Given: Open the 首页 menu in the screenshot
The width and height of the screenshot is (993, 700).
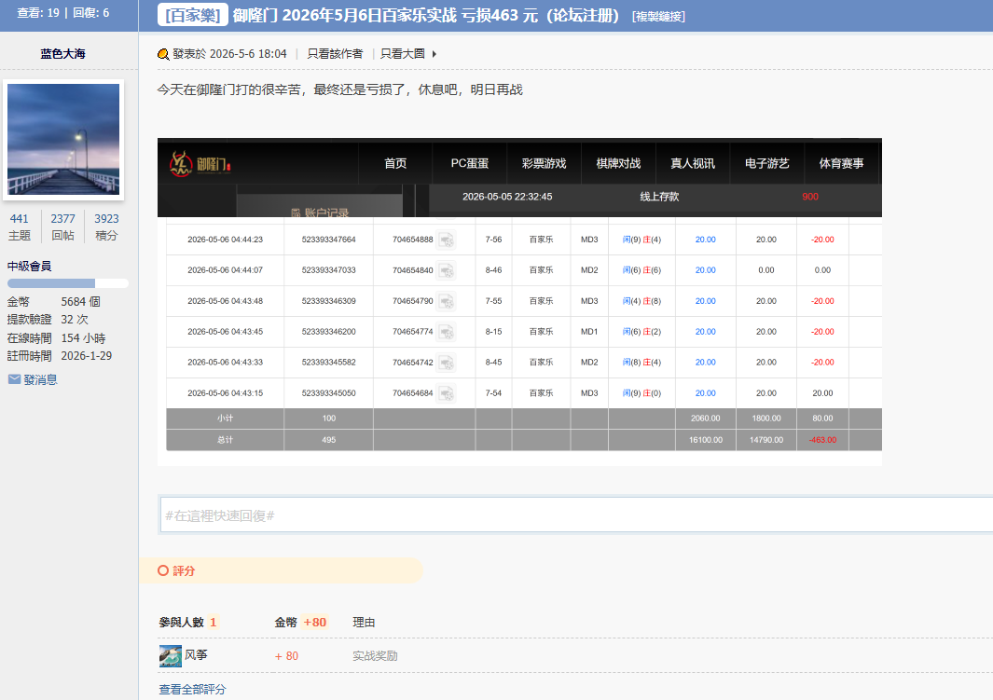Looking at the screenshot, I should 395,163.
